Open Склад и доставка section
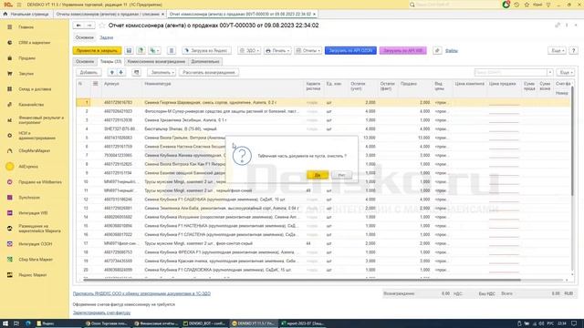584x328 pixels. coord(35,89)
